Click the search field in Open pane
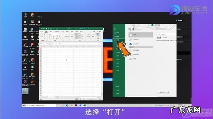The height and width of the screenshot is (119, 213). click(x=166, y=34)
